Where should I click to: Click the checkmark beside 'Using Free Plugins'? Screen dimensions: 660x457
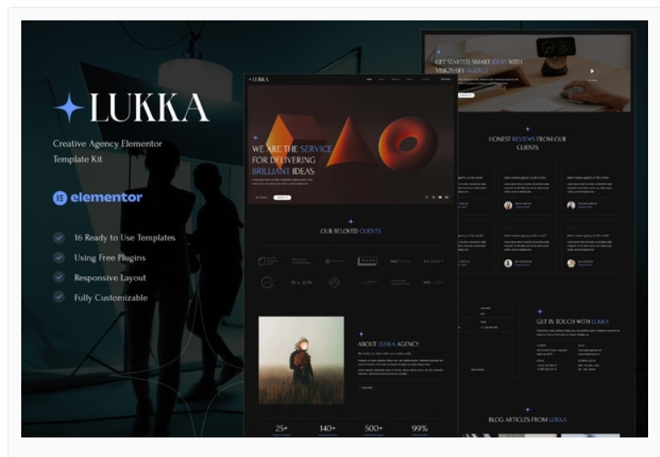[x=59, y=257]
